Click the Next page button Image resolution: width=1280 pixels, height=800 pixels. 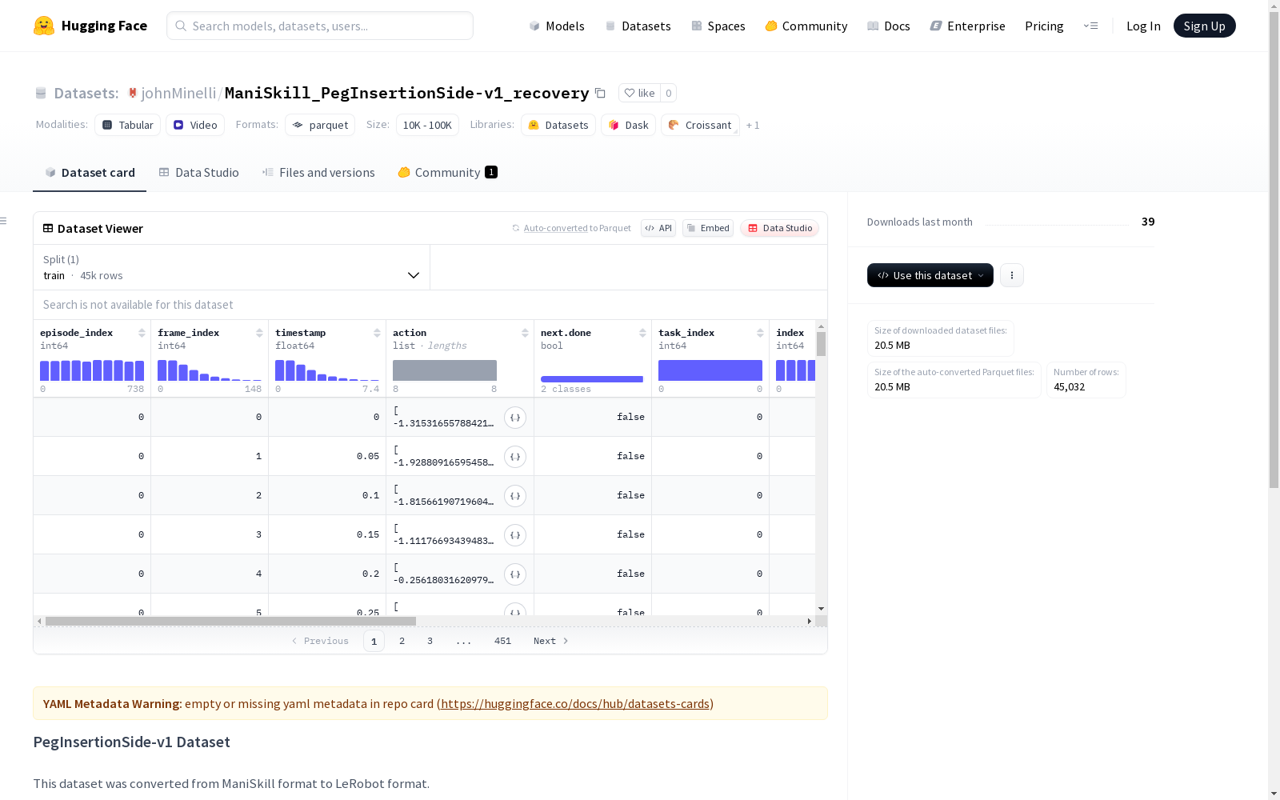click(551, 641)
